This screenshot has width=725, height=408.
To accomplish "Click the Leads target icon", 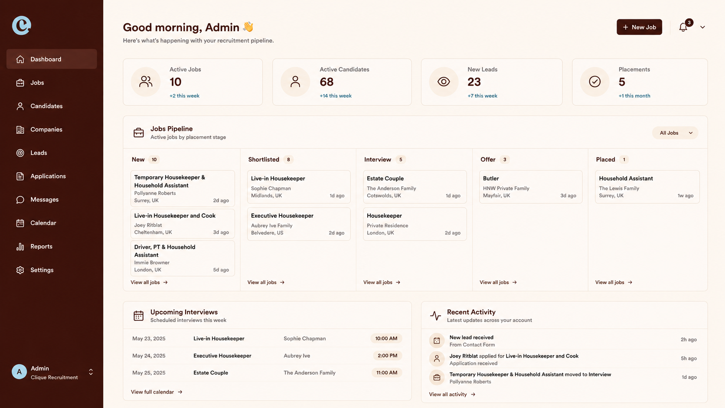I will pyautogui.click(x=20, y=153).
